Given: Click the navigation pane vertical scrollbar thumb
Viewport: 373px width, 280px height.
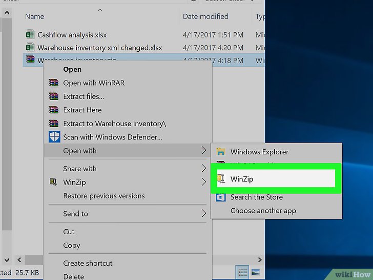Looking at the screenshot, I should (7, 124).
